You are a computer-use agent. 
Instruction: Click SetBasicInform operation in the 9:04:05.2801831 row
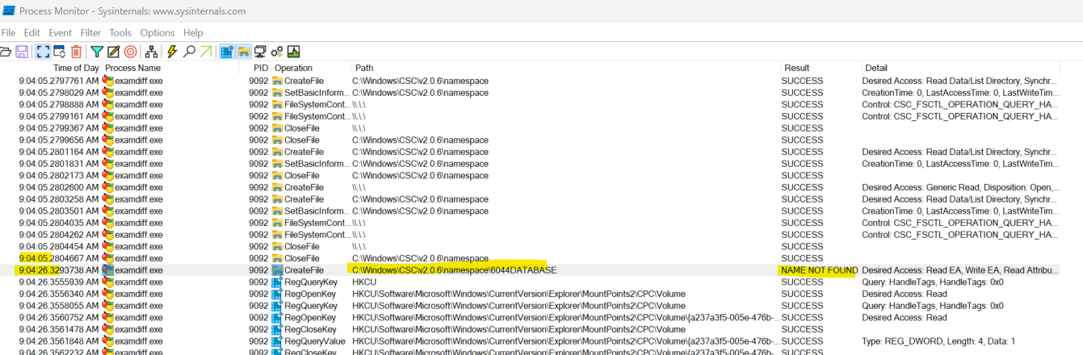317,164
